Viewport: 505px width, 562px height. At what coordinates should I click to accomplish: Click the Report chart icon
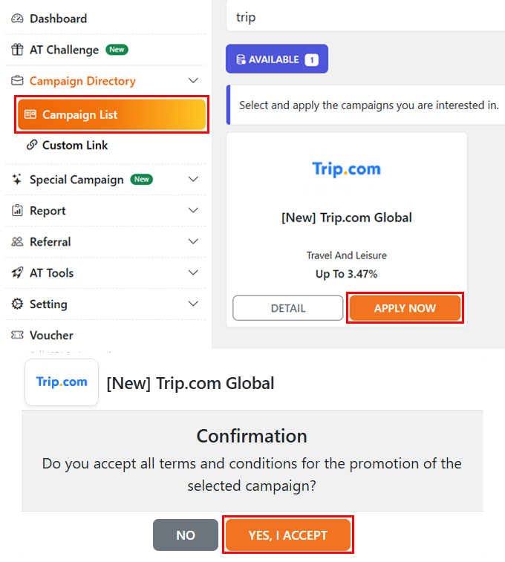coord(17,211)
